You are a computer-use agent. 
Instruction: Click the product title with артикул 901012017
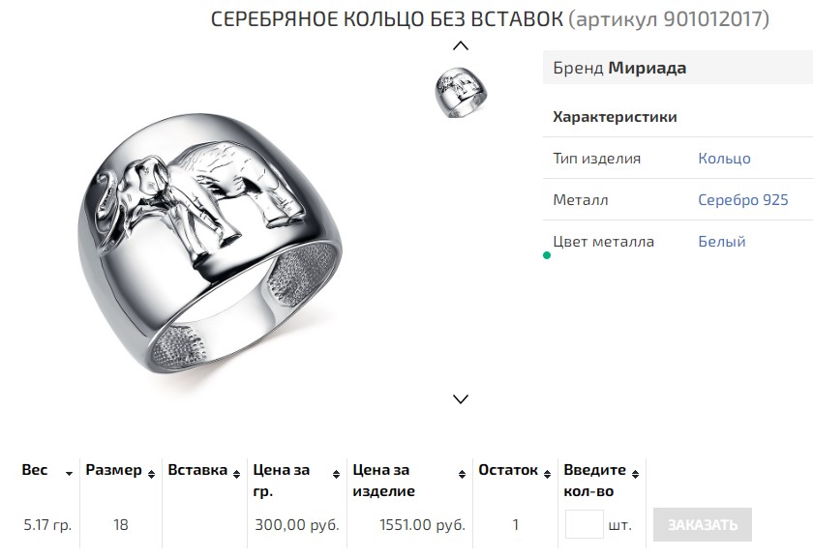pyautogui.click(x=490, y=19)
